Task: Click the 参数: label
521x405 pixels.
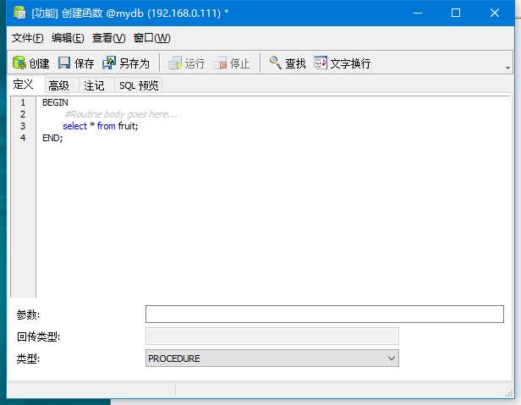Action: [28, 315]
